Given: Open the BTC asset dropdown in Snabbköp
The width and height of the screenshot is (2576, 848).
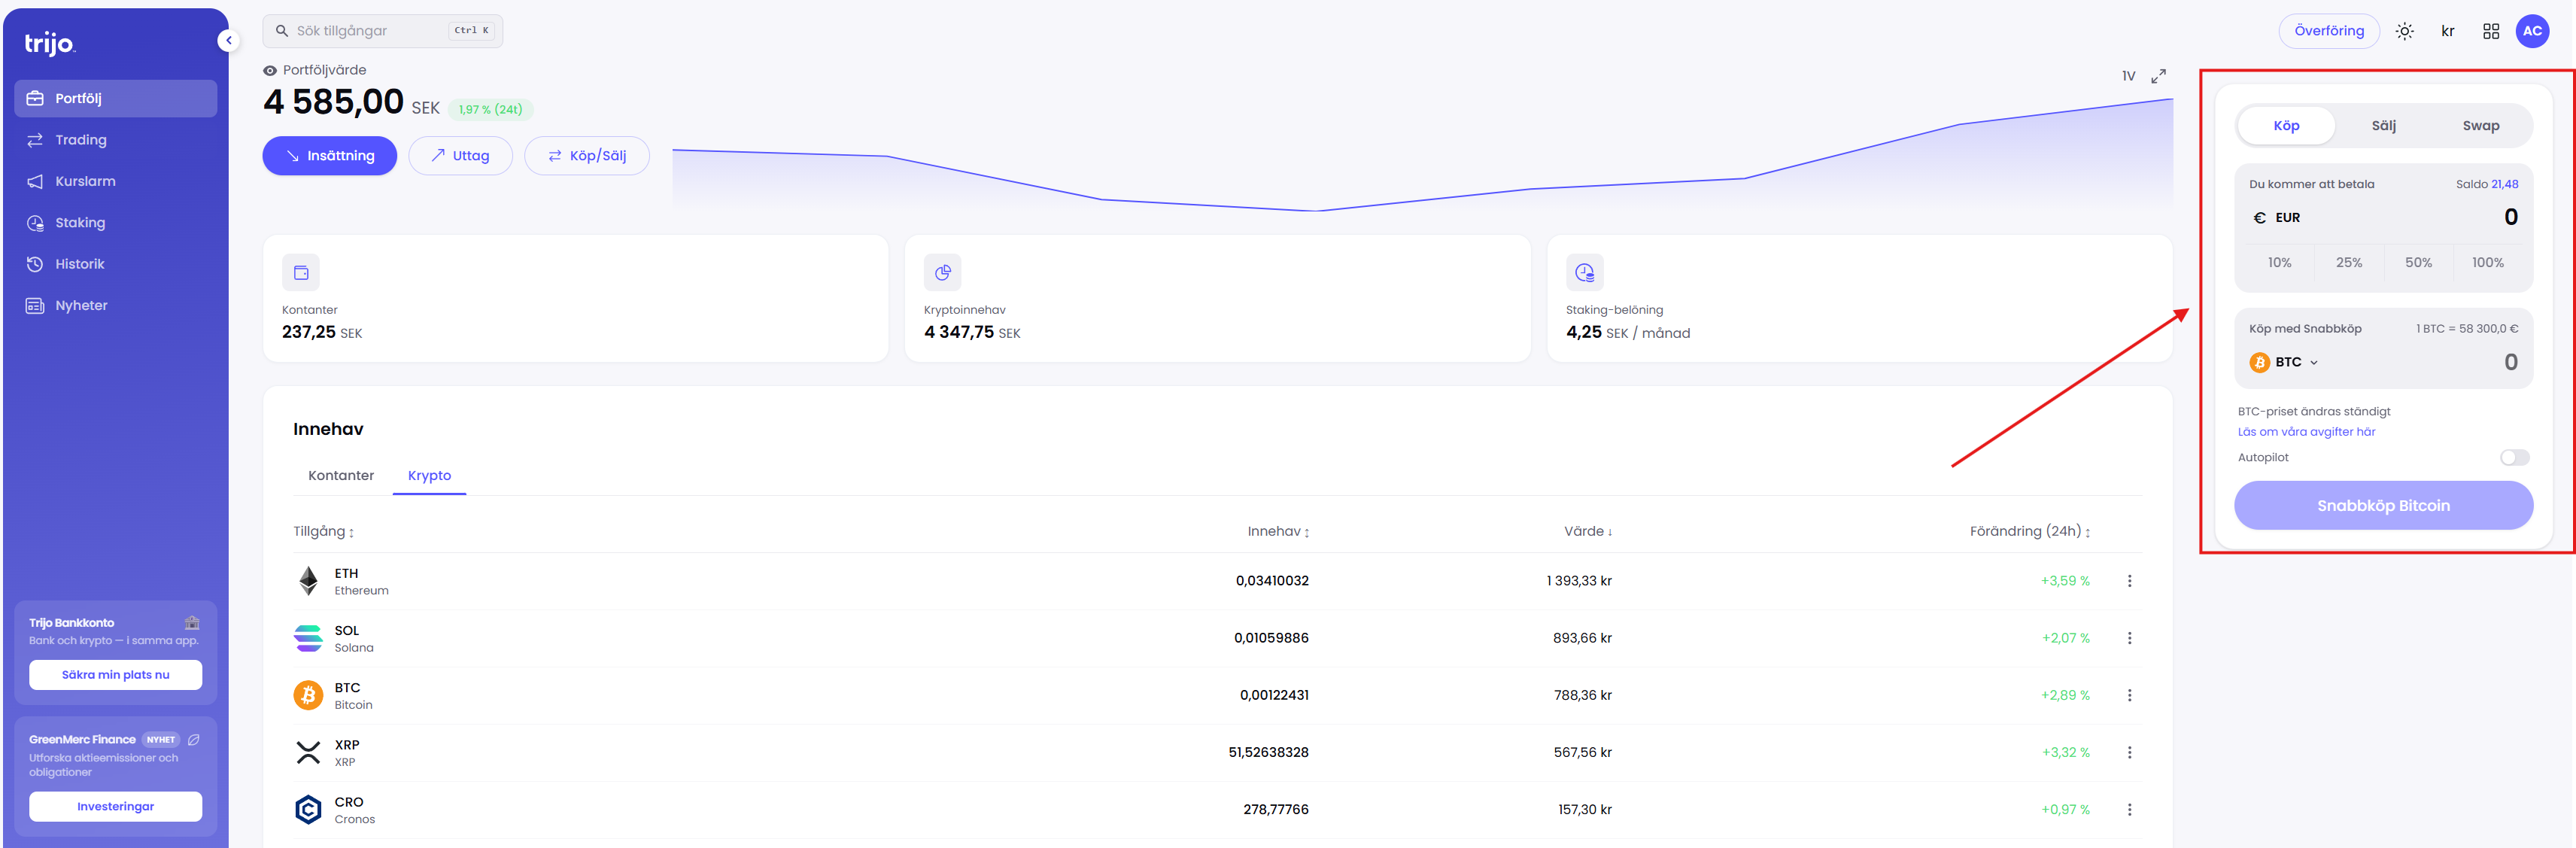Looking at the screenshot, I should coord(2284,362).
